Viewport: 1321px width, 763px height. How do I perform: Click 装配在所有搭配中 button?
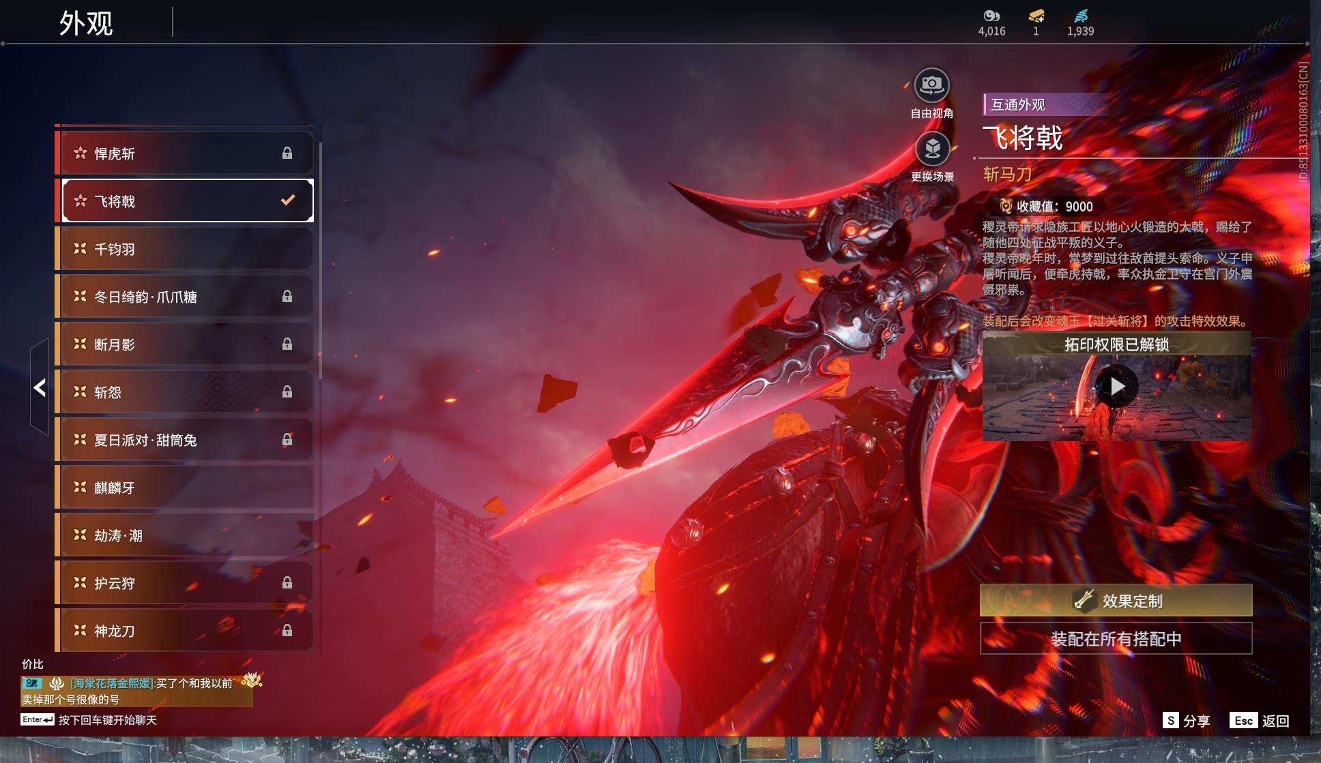point(1116,639)
